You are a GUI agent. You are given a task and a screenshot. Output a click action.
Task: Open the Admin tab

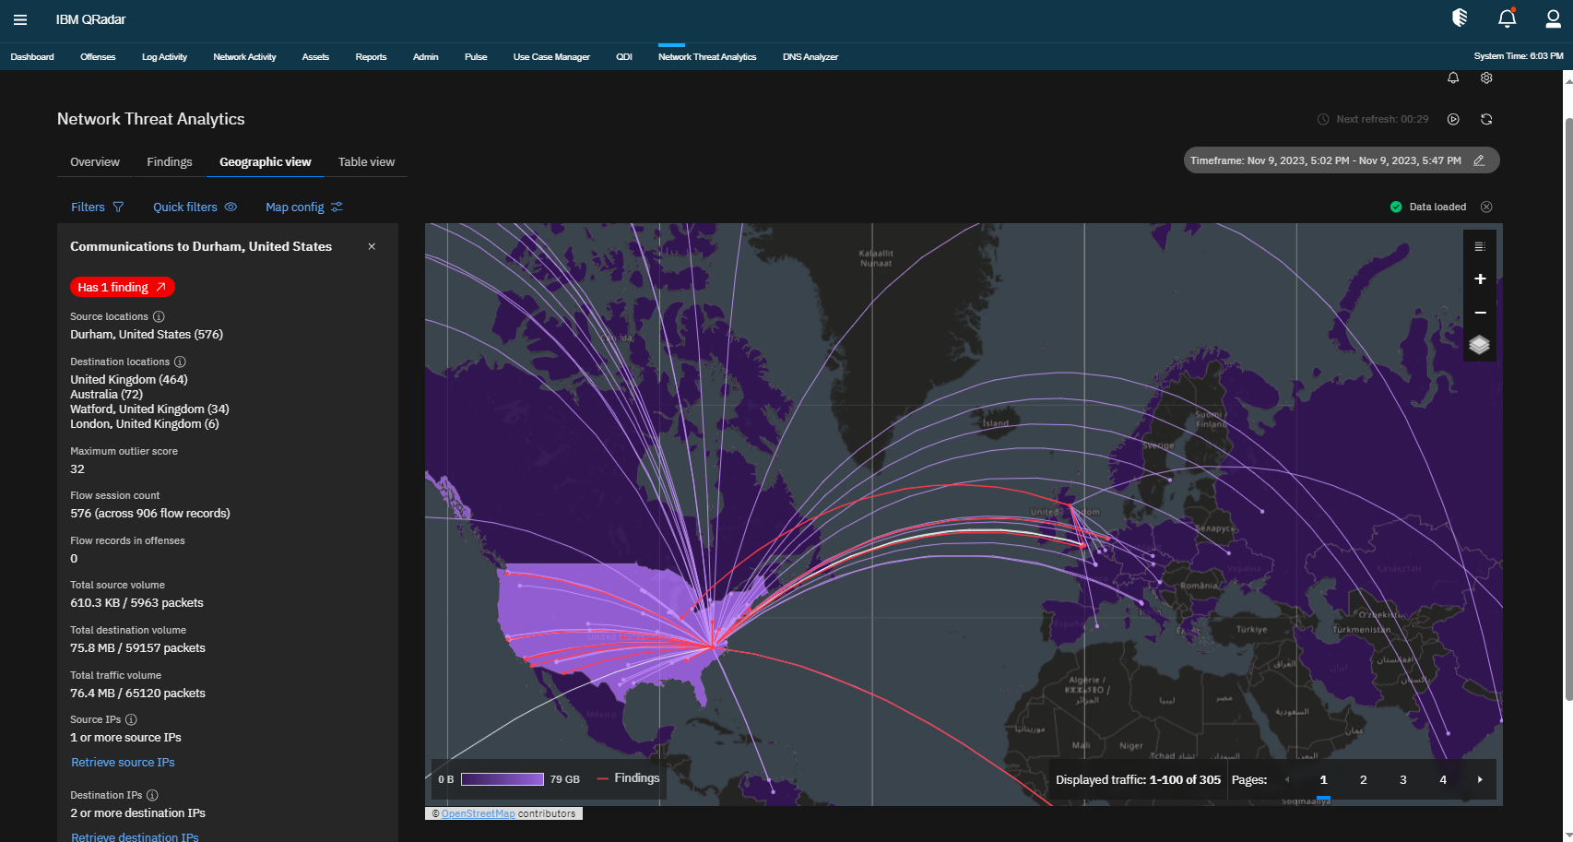point(425,57)
